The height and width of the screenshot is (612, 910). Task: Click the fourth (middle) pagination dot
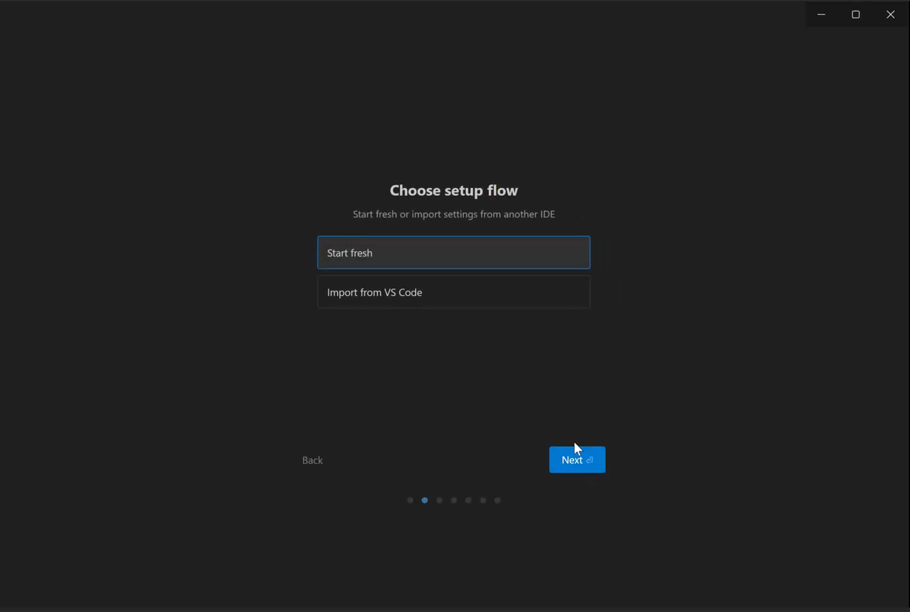pos(454,500)
